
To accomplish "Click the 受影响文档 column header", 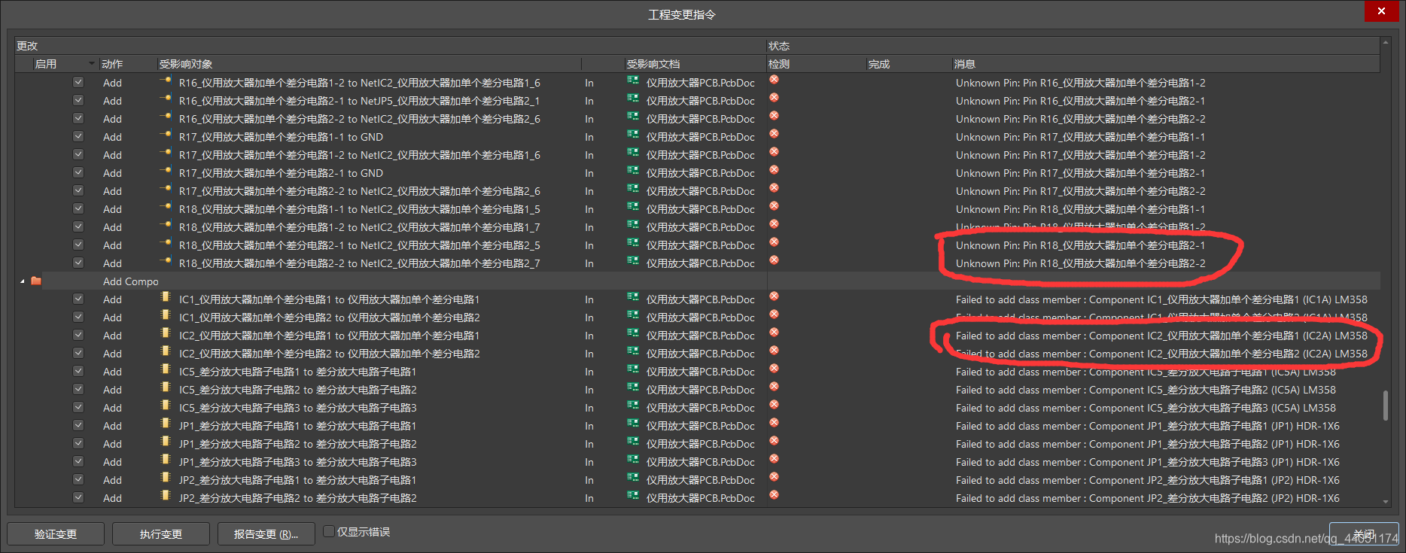I will click(695, 64).
